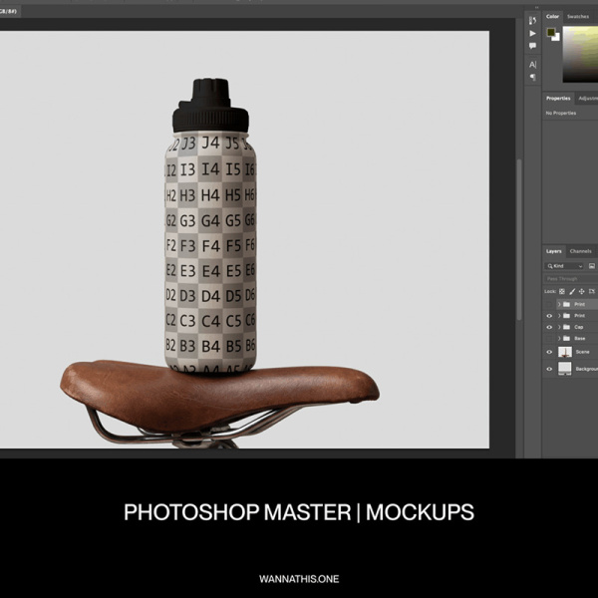This screenshot has width=598, height=598.
Task: Open the Paragraph panel icon
Action: [533, 77]
